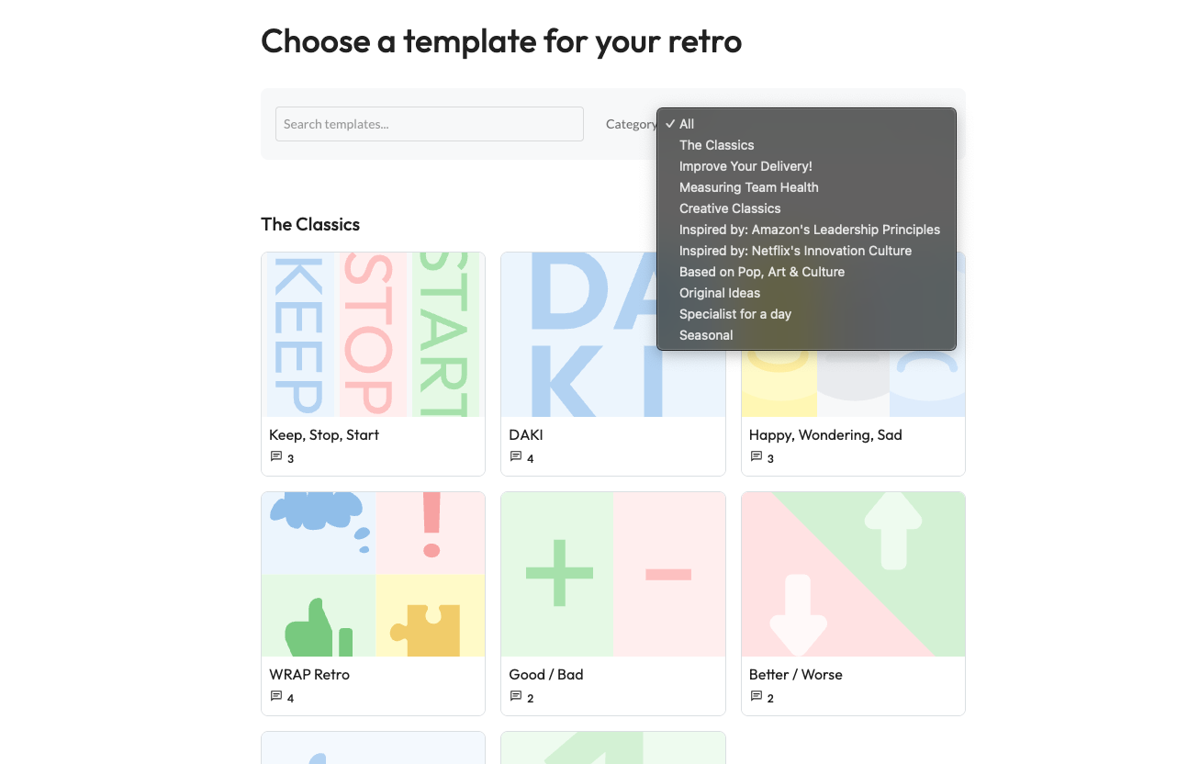
Task: Select 'Seasonal' from category dropdown
Action: tap(706, 335)
